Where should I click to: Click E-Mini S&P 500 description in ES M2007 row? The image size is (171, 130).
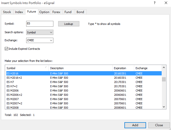point(59,99)
